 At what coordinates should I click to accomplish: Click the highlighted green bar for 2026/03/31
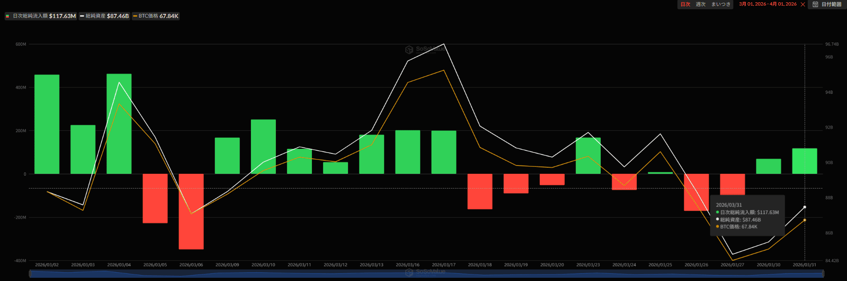(x=804, y=161)
